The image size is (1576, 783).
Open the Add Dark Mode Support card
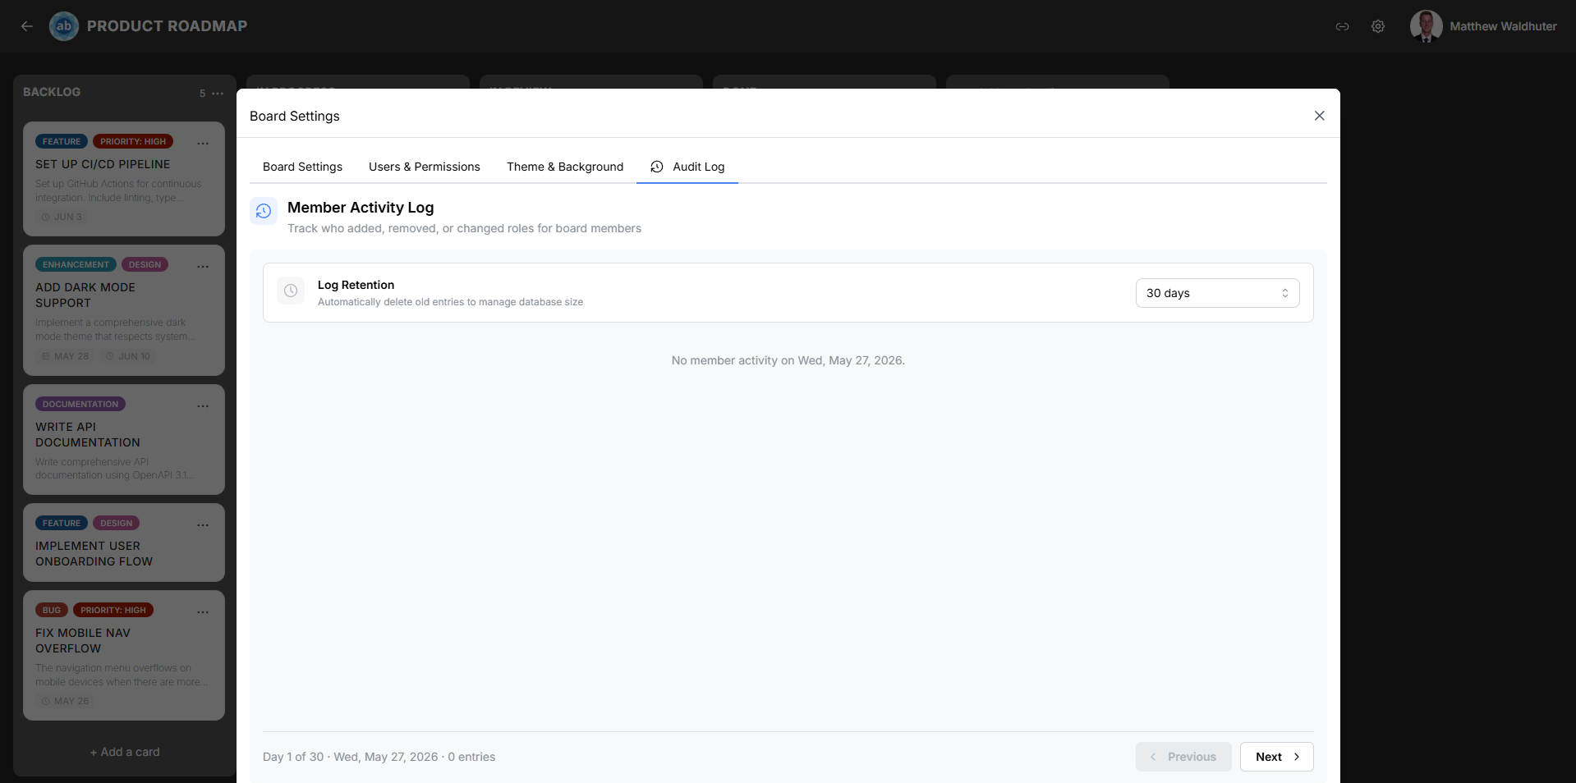coord(124,310)
